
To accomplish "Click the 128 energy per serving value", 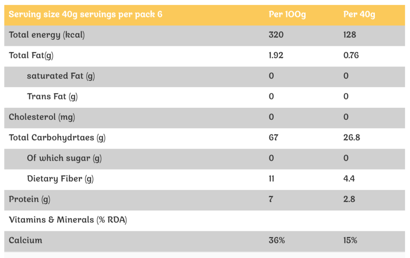I will click(350, 35).
